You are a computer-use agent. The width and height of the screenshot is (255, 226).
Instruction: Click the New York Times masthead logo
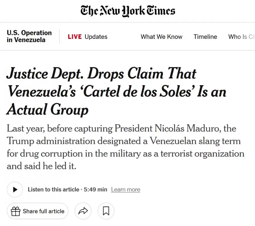point(127,11)
